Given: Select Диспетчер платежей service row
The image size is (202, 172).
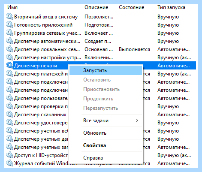Looking at the screenshot, I should coord(41,74).
